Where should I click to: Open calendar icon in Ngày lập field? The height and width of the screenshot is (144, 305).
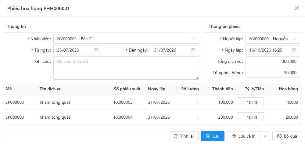coord(294,50)
